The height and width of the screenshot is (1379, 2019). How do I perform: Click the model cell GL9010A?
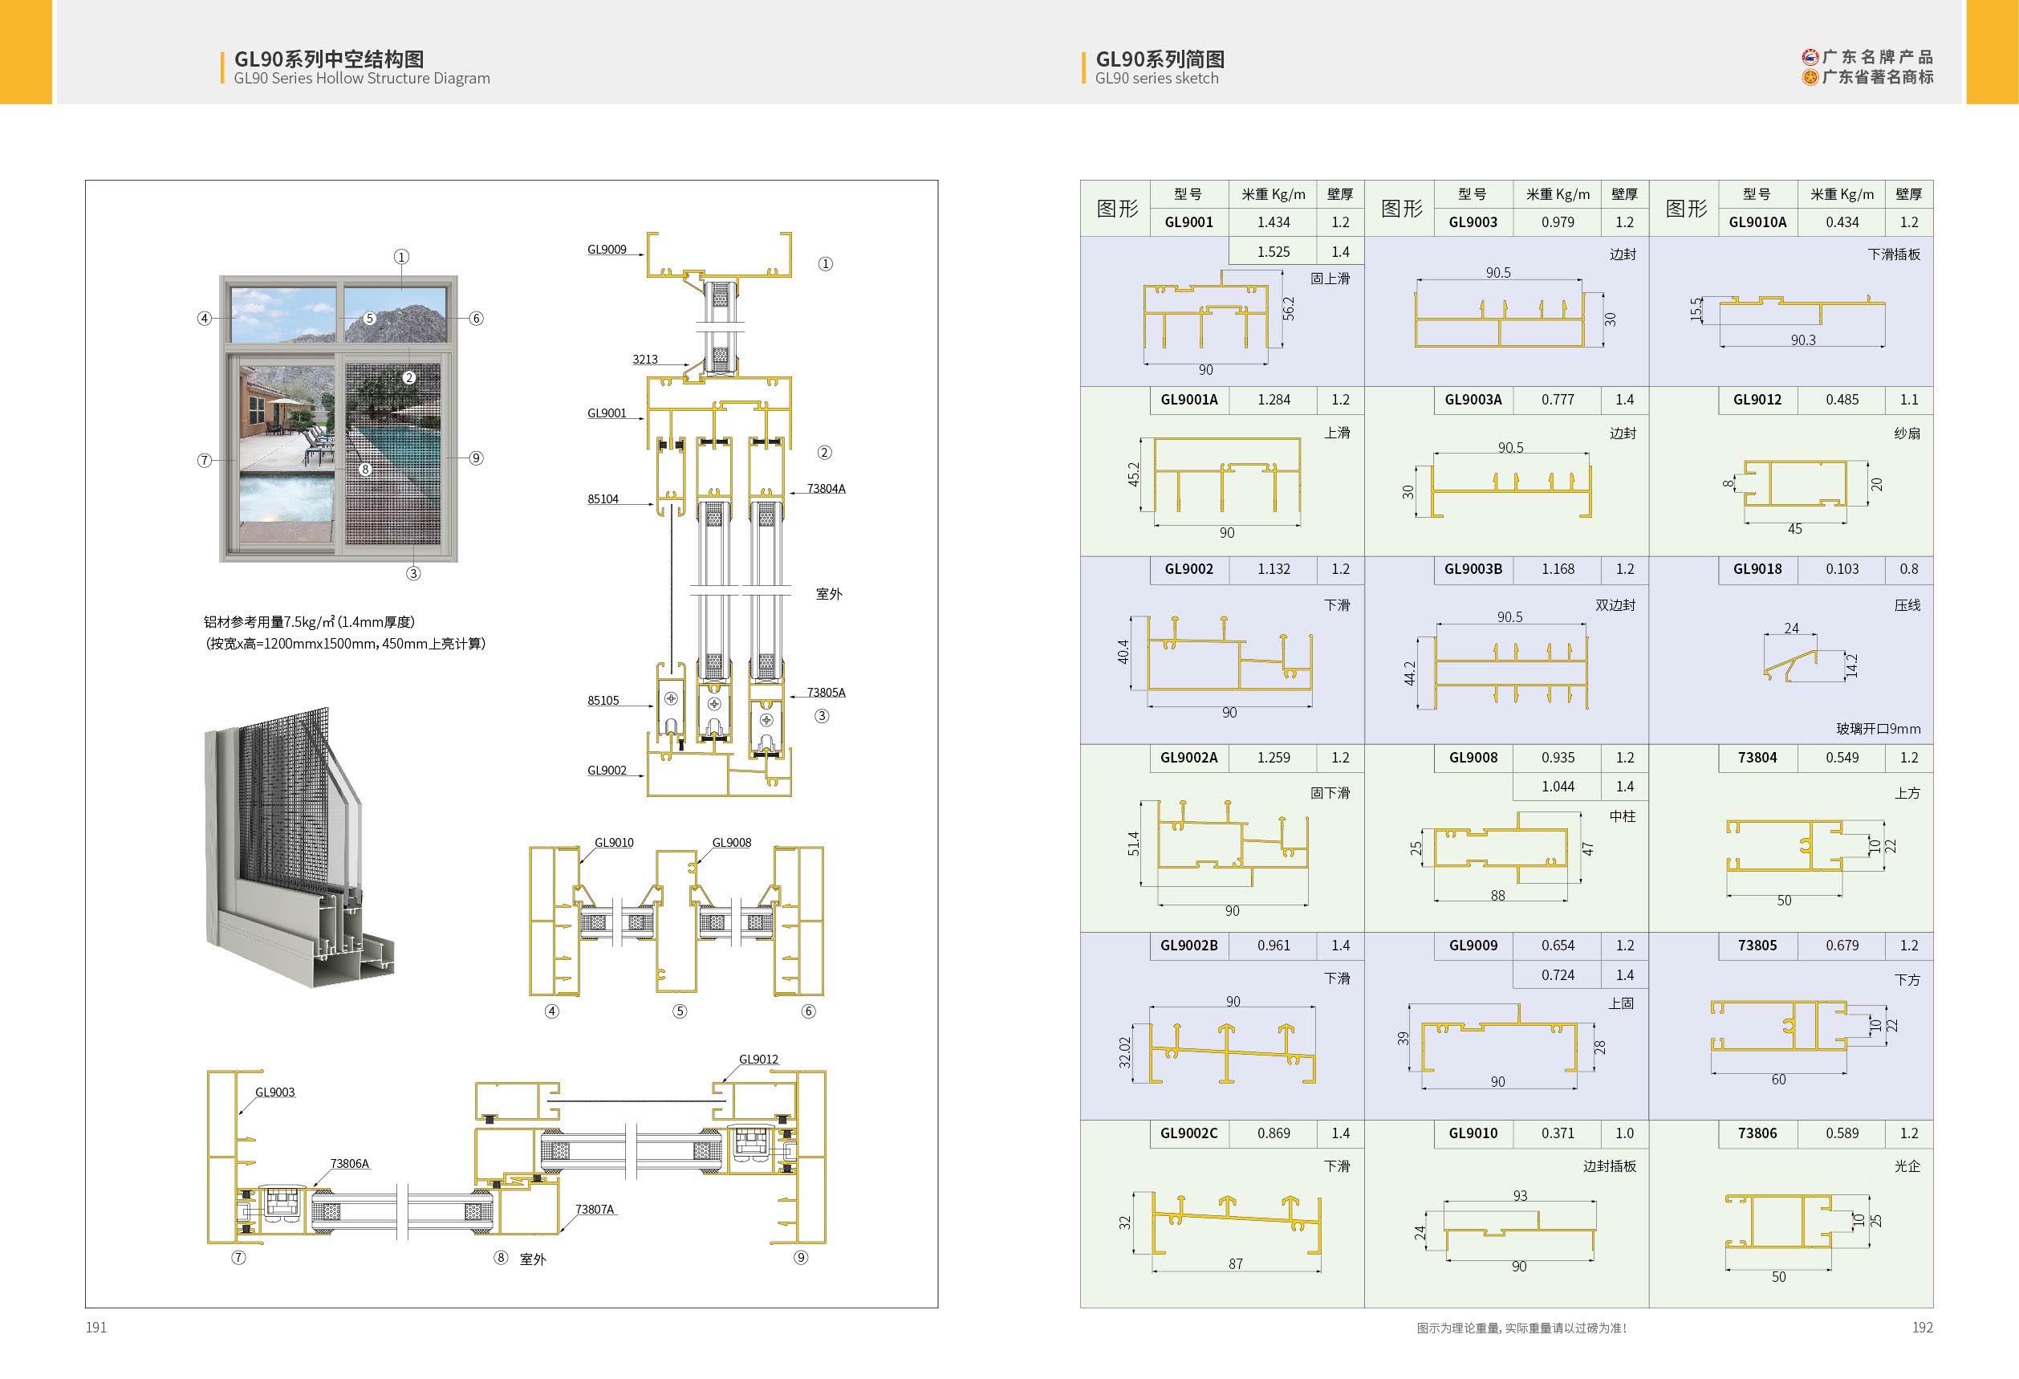click(1757, 222)
